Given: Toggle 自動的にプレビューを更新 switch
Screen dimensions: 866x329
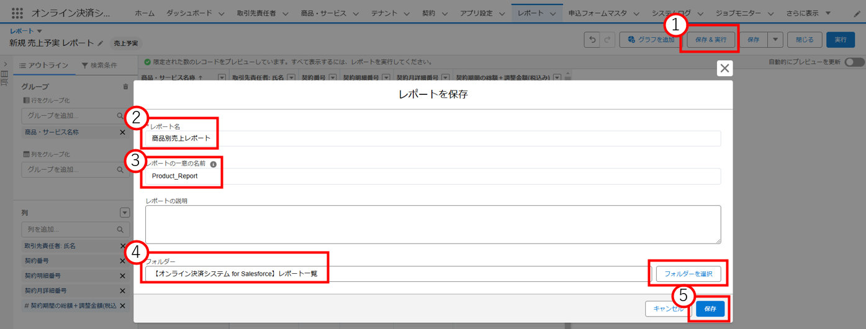Looking at the screenshot, I should point(854,62).
